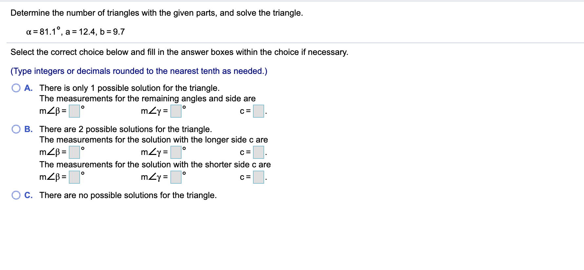Click the longer side c description line
The image size is (584, 270).
[x=153, y=140]
